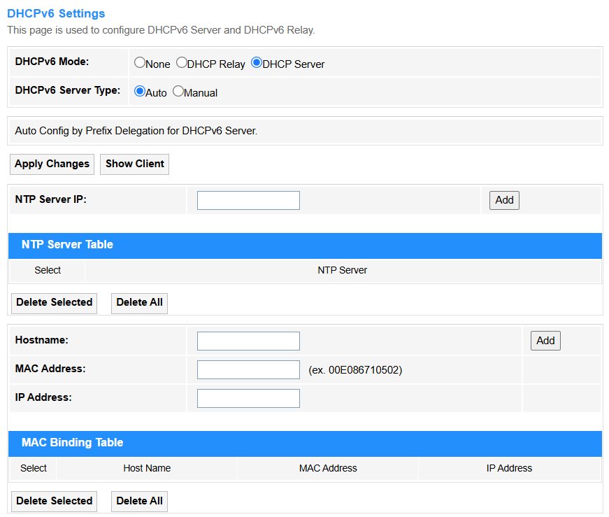The width and height of the screenshot is (609, 517).
Task: Delete Selected entries in NTP Server Table
Action: pyautogui.click(x=54, y=303)
